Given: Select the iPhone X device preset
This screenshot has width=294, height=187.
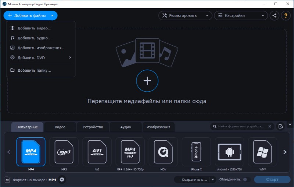Looking at the screenshot, I should point(196,152).
